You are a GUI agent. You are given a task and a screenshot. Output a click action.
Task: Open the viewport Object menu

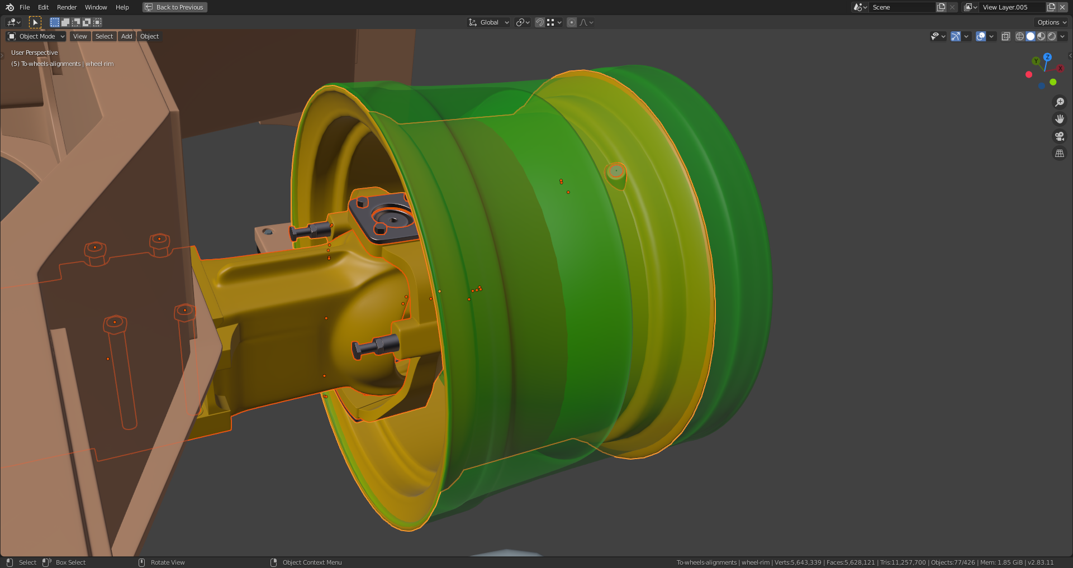point(149,36)
